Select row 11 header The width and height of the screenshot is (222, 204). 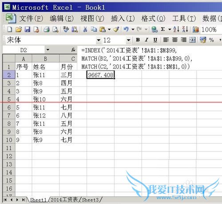(x=9, y=148)
